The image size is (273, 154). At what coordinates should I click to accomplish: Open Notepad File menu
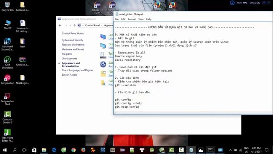tap(116, 19)
